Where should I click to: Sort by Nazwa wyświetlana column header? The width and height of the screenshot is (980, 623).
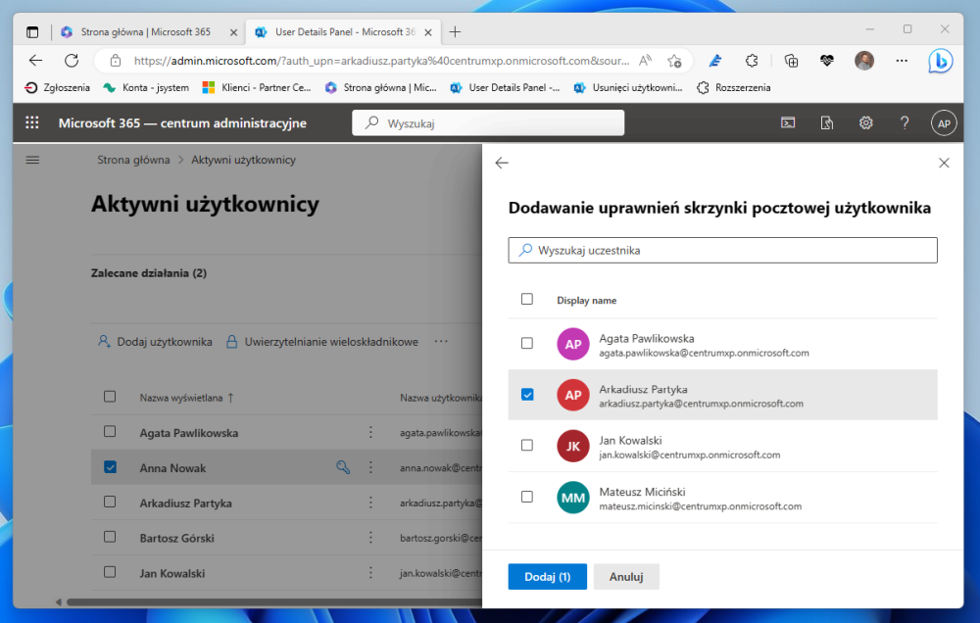point(186,398)
